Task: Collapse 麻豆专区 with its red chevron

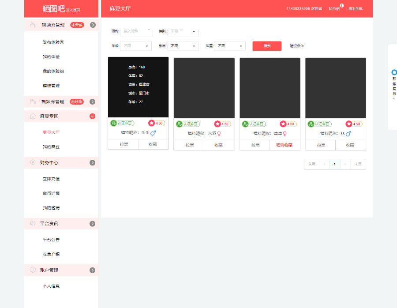Action: (x=93, y=116)
